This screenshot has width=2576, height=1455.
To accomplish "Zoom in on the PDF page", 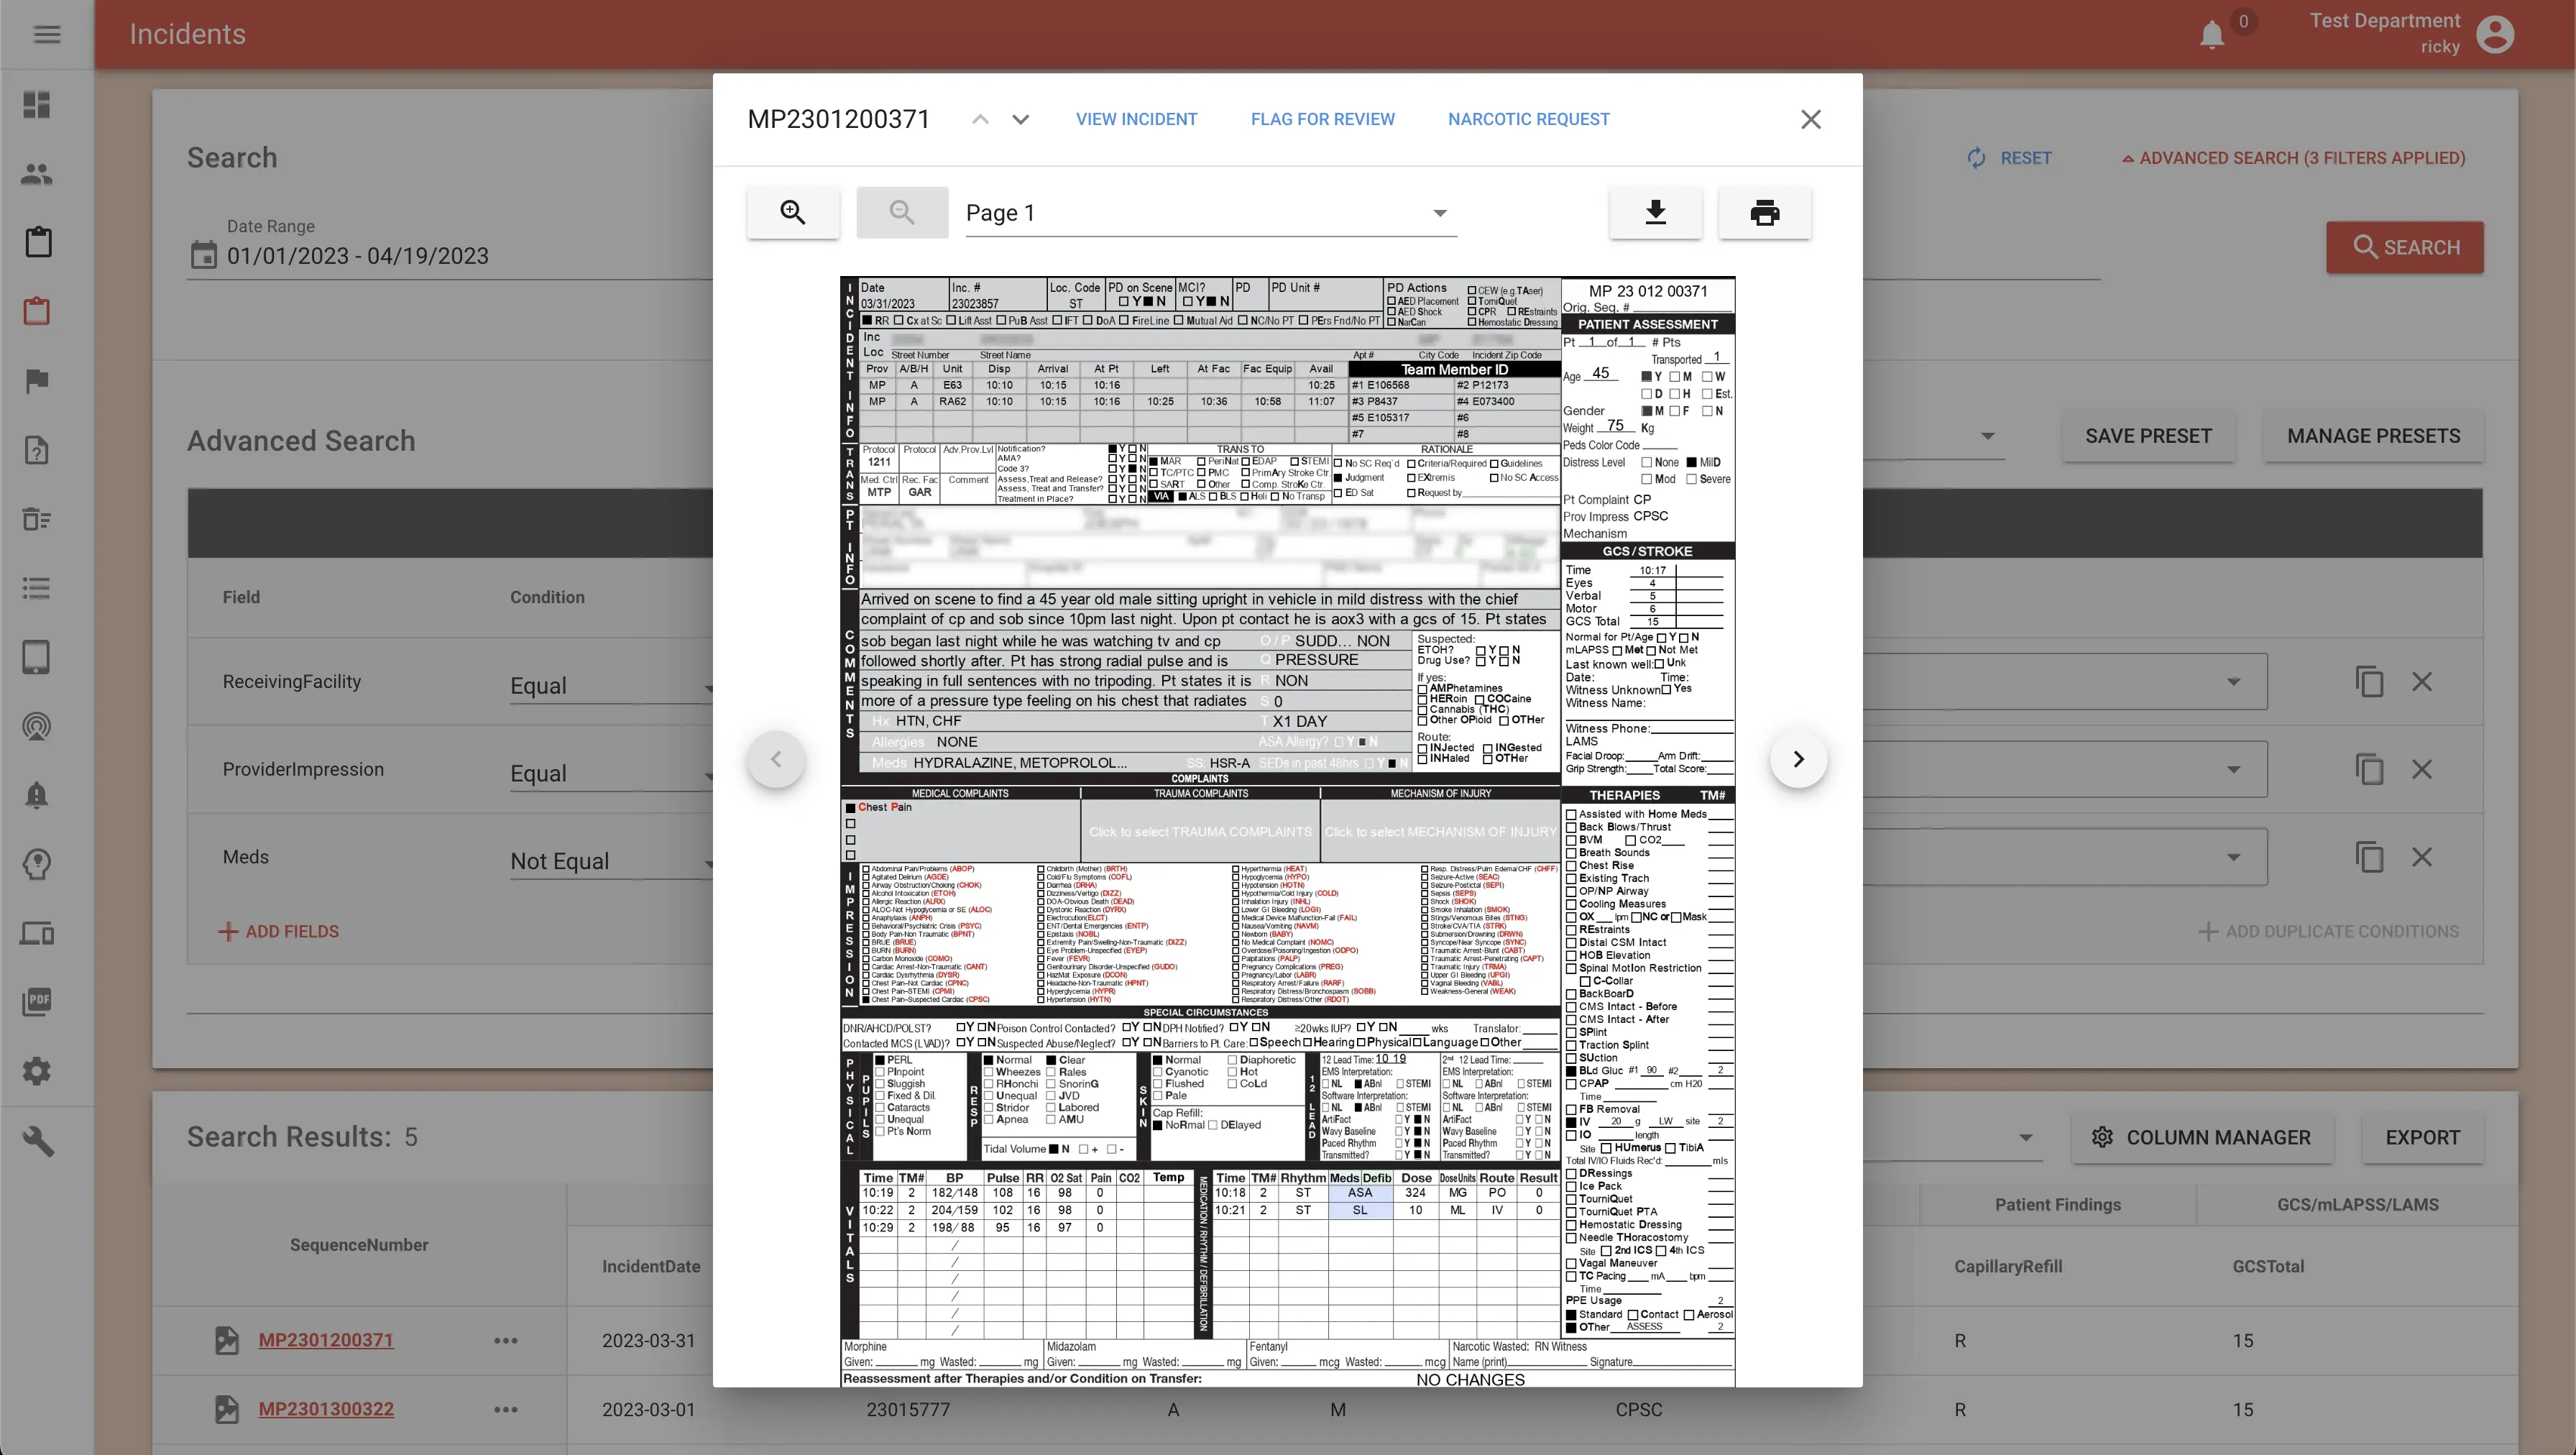I will click(793, 212).
